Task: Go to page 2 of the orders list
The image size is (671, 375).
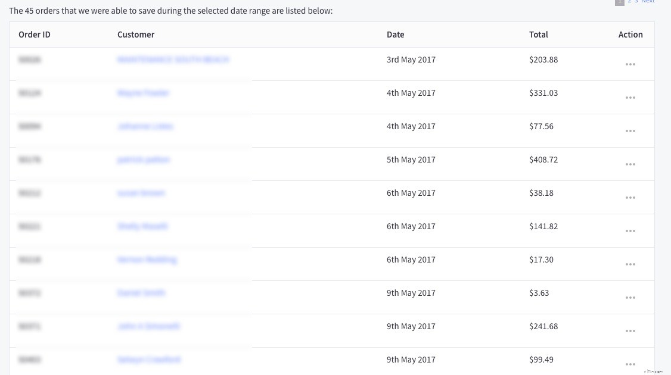Action: (629, 2)
